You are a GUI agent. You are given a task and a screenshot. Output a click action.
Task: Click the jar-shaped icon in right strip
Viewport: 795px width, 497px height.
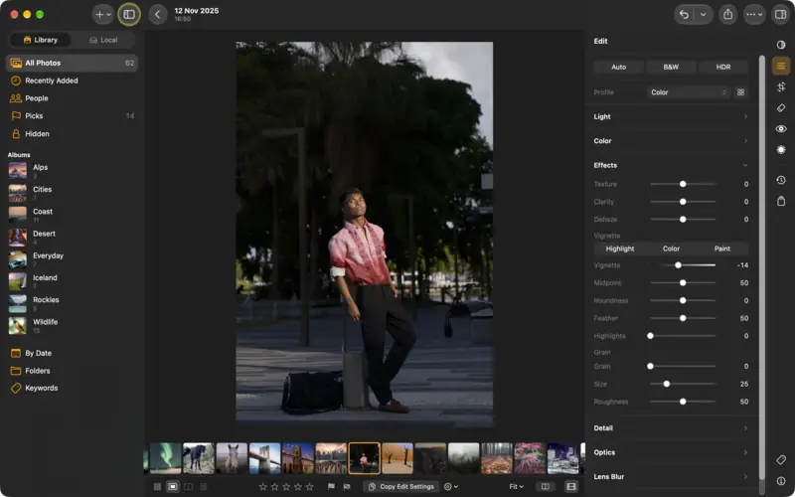pyautogui.click(x=781, y=201)
